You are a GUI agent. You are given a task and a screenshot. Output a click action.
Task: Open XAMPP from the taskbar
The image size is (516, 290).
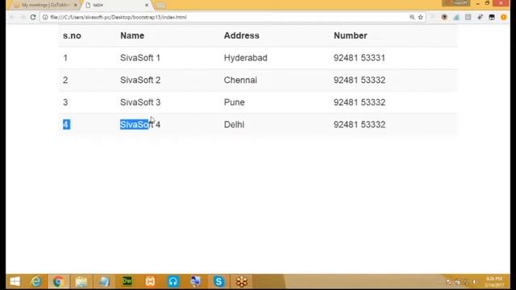point(151,281)
